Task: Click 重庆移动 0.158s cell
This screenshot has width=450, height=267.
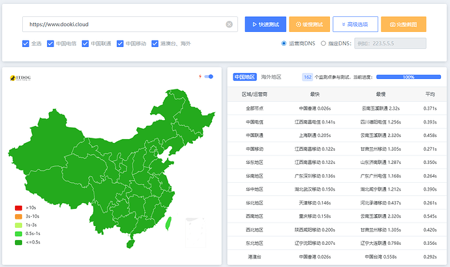Action: (315, 216)
